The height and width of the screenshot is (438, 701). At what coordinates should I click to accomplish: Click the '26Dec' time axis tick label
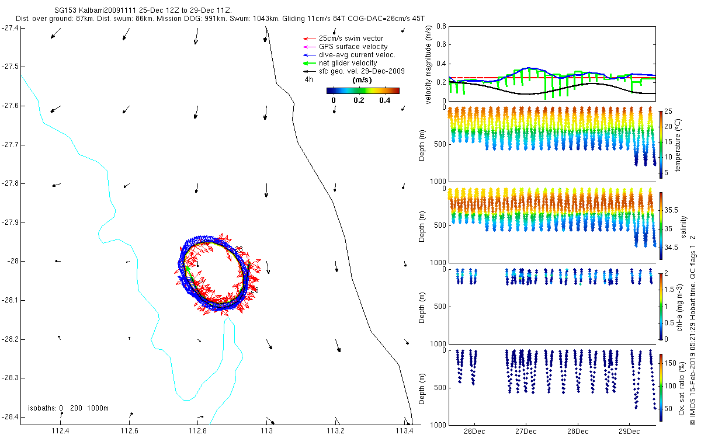click(x=474, y=432)
